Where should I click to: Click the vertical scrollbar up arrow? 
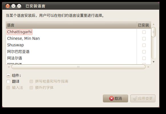[153, 24]
